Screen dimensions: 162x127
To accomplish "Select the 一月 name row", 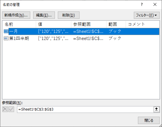I will [x=81, y=31].
